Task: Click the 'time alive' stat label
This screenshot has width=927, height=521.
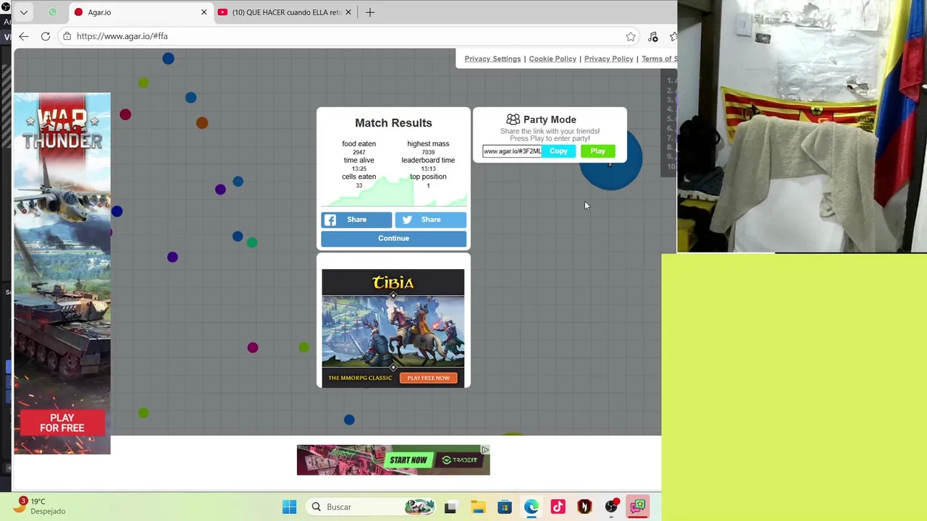Action: coord(358,161)
